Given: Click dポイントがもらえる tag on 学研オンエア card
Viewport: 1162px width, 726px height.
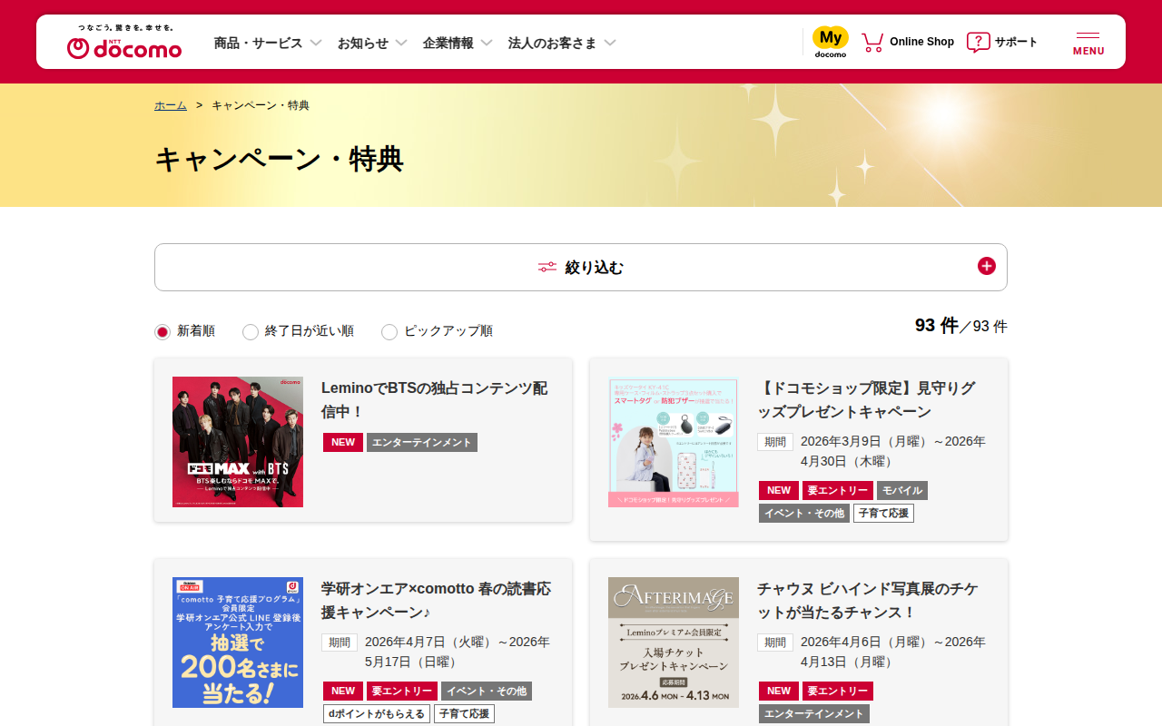Looking at the screenshot, I should point(377,714).
